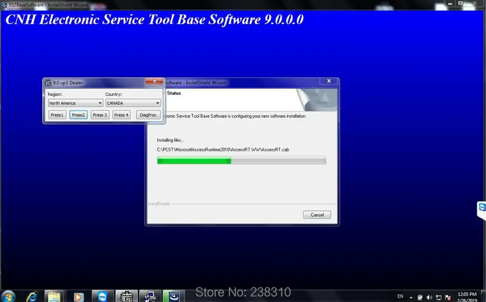The width and height of the screenshot is (486, 302).
Task: Open Windows Media Player on the taskbar
Action: 78,297
